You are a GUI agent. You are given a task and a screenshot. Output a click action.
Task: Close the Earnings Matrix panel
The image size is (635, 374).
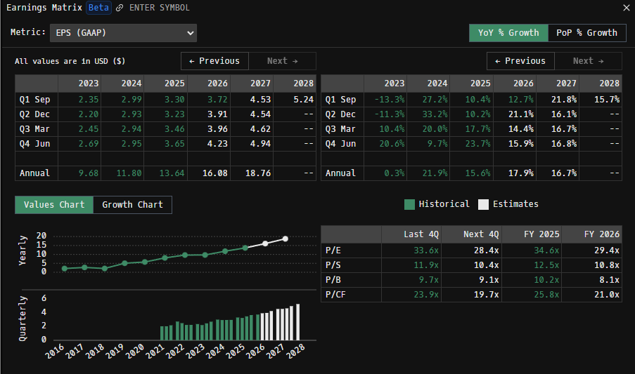[x=627, y=8]
